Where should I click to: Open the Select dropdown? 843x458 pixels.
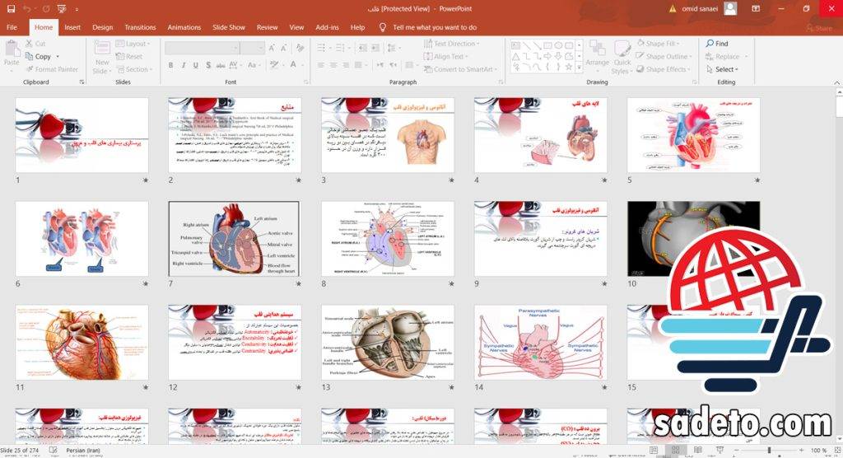tap(722, 69)
